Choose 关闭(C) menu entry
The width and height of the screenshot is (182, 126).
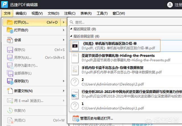tap(35, 120)
